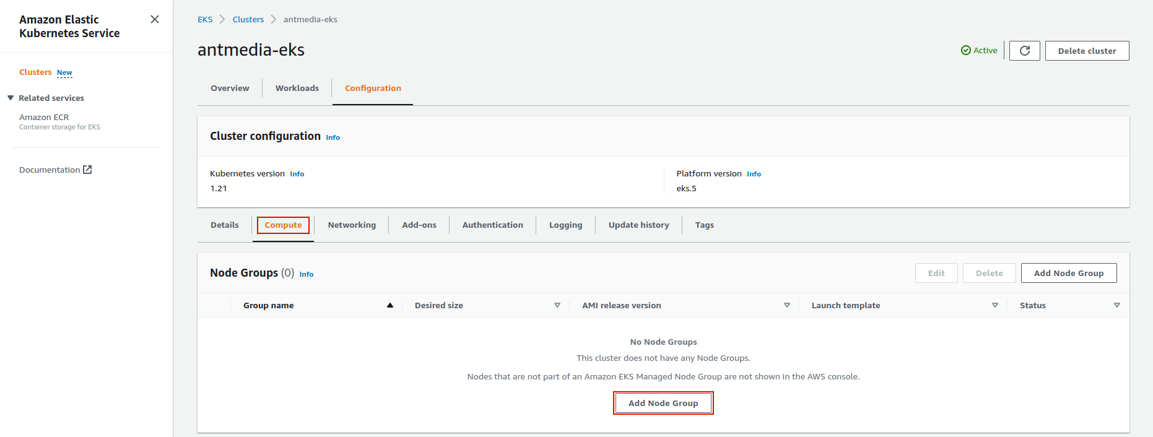Open the Add-ons sub-tab
This screenshot has height=437, width=1153.
pos(419,225)
